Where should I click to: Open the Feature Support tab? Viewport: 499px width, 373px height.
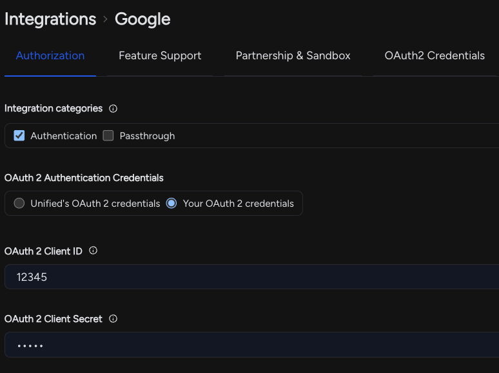click(x=160, y=55)
